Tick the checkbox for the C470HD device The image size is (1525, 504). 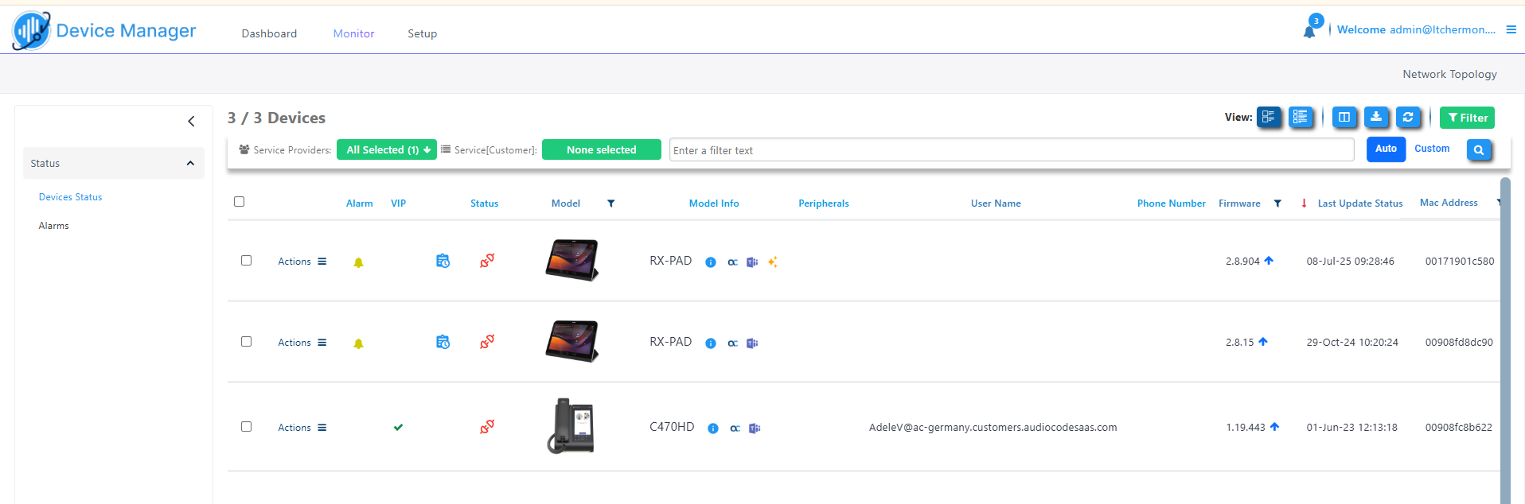247,427
